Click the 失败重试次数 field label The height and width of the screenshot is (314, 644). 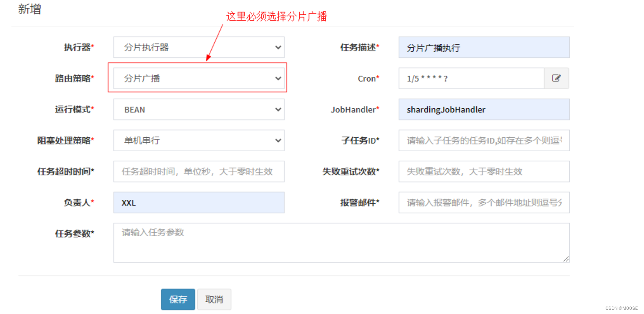coord(351,172)
